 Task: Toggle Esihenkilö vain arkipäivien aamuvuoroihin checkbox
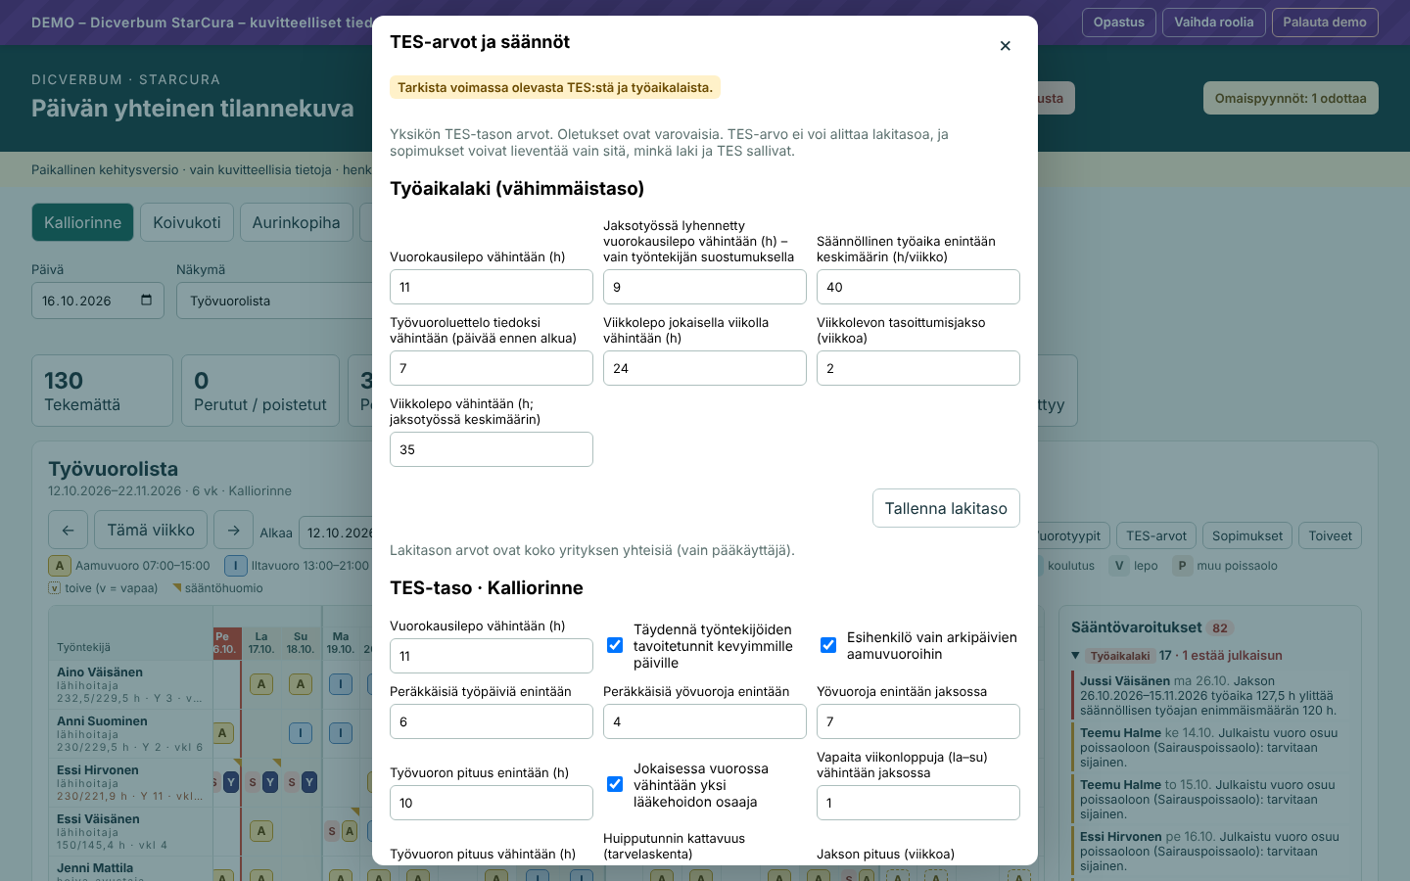click(828, 645)
